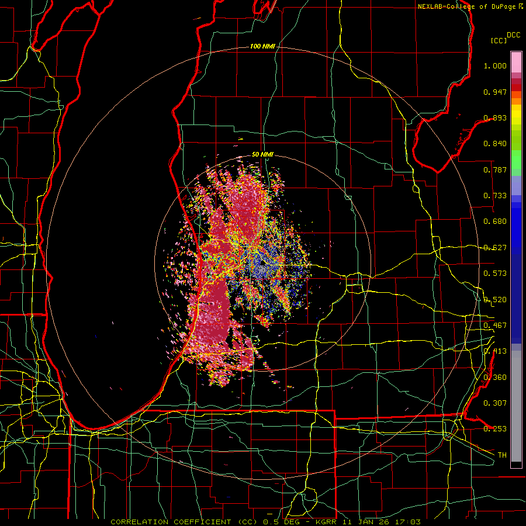Click the black radar site dot at center
The image size is (526, 526).
tap(262, 262)
